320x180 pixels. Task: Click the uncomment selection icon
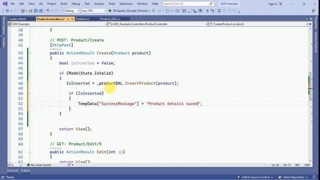(x=212, y=11)
